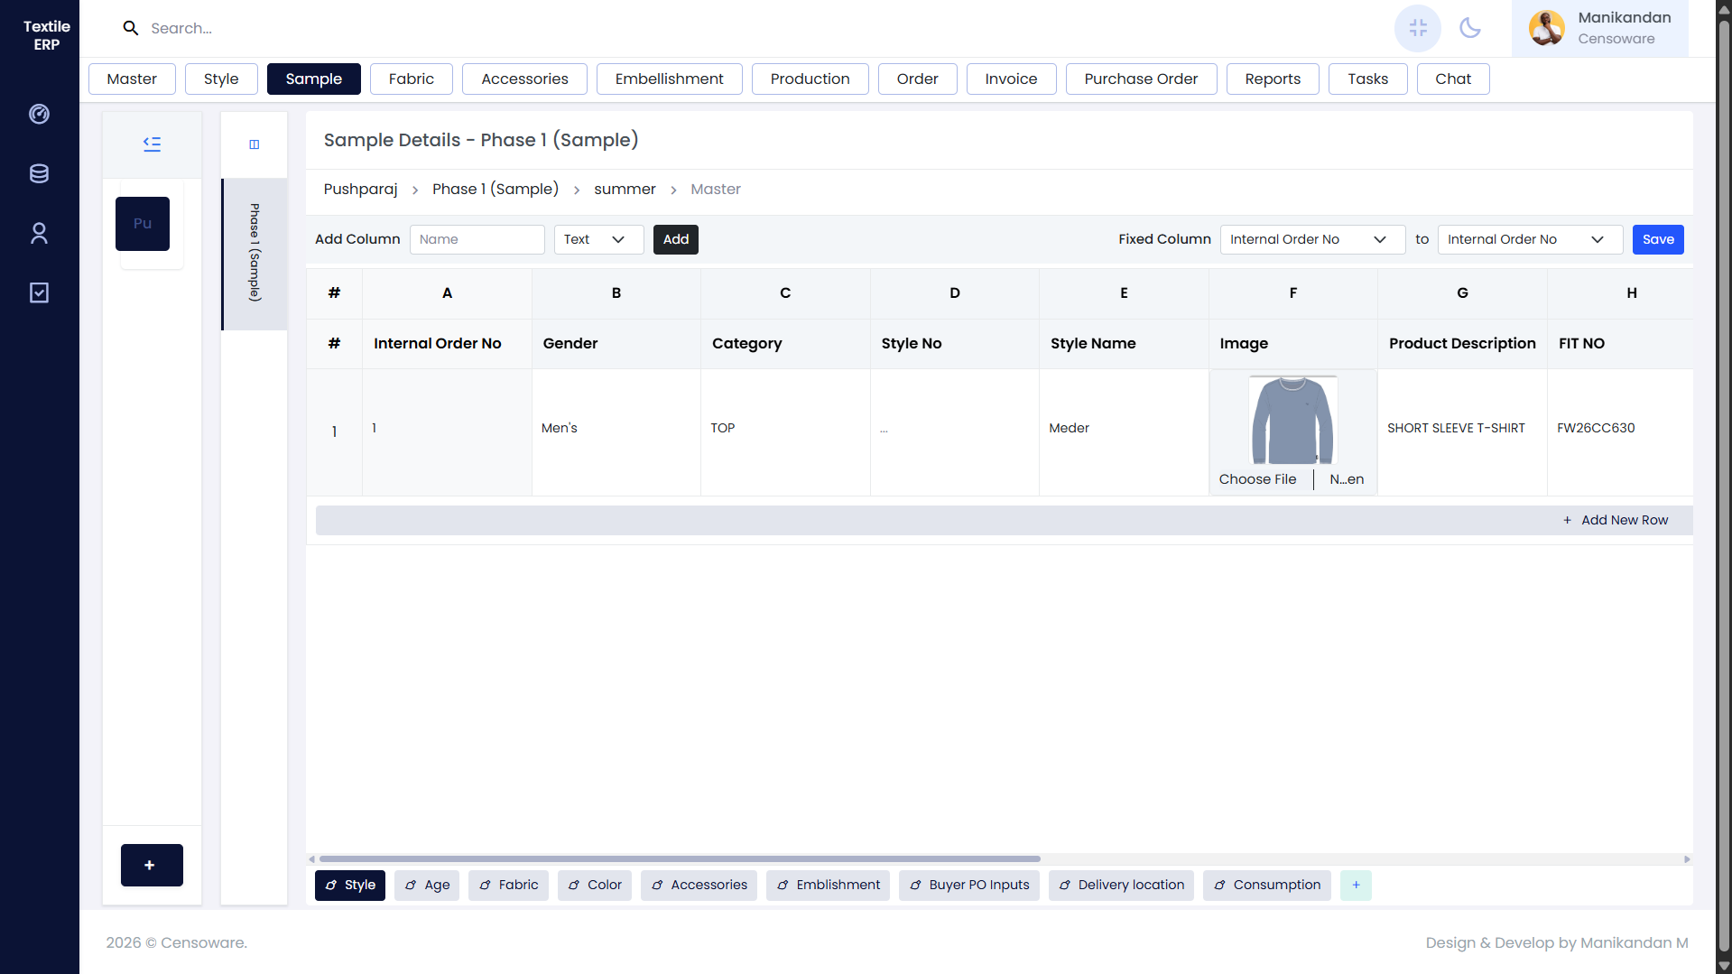Click Add New Row
1732x974 pixels.
(1616, 520)
